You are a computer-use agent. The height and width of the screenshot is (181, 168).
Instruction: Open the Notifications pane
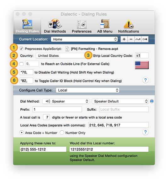[x=128, y=26]
